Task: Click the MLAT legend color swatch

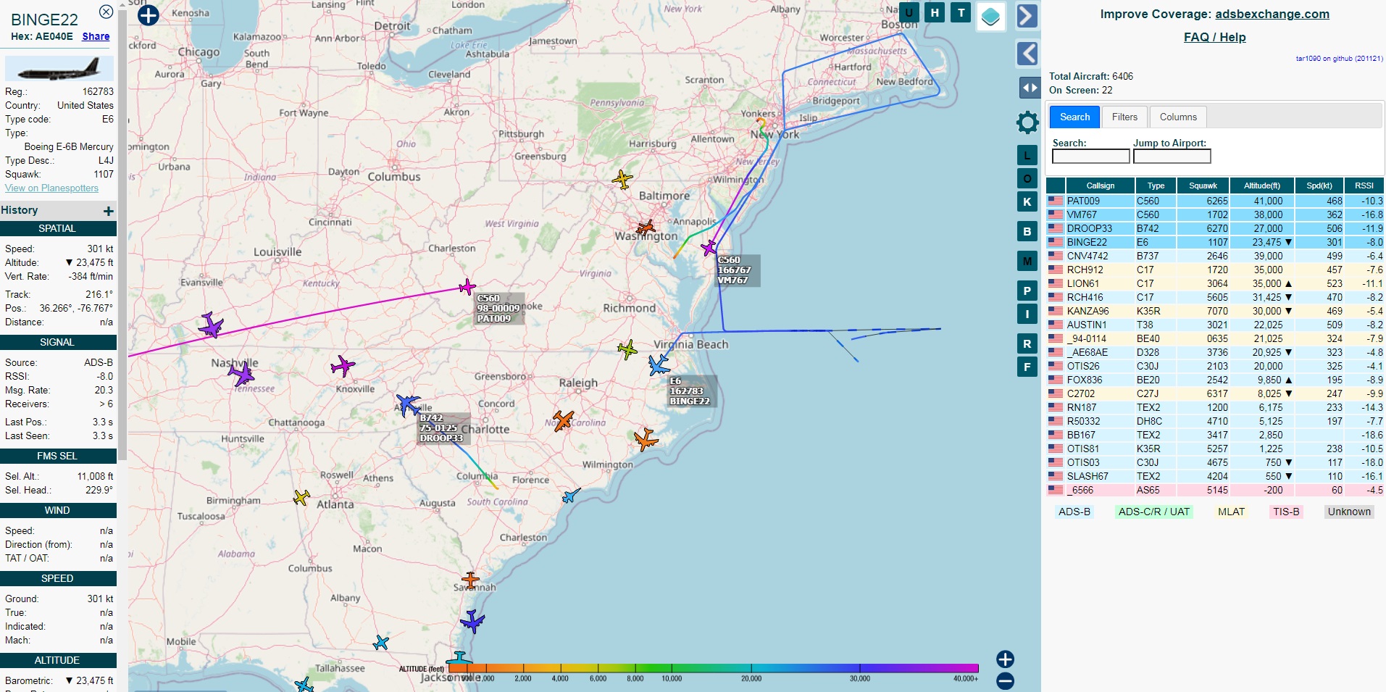Action: [1231, 512]
